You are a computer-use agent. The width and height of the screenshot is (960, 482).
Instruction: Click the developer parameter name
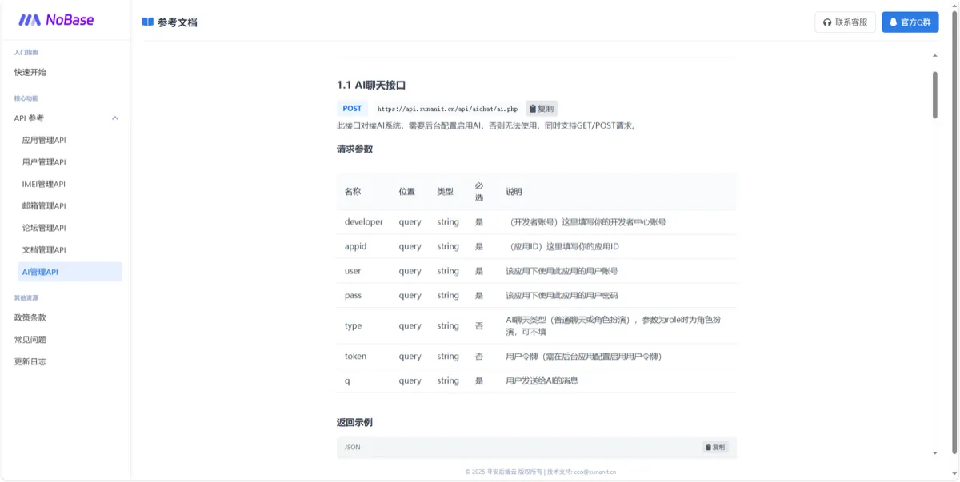(364, 222)
